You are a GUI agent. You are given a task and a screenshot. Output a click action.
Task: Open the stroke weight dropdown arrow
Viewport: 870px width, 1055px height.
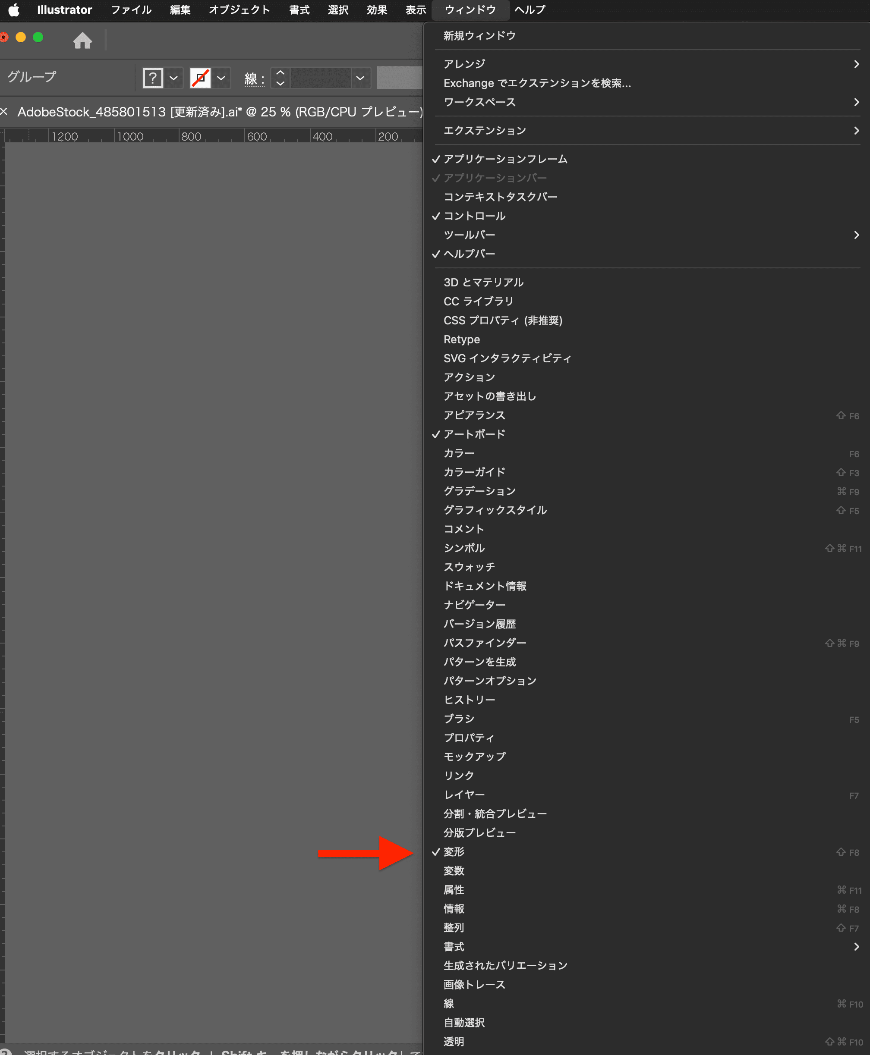click(x=360, y=78)
